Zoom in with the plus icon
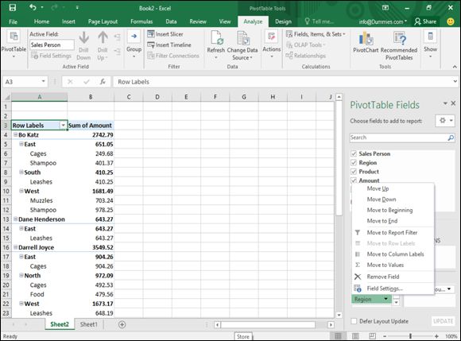 (x=436, y=336)
